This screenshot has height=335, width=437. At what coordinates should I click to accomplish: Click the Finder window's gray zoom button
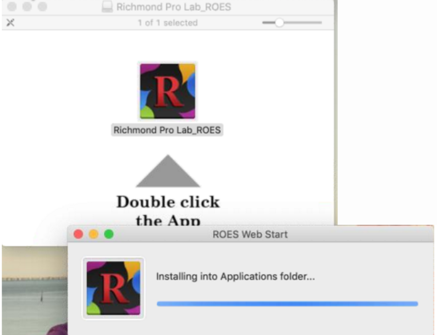42,7
